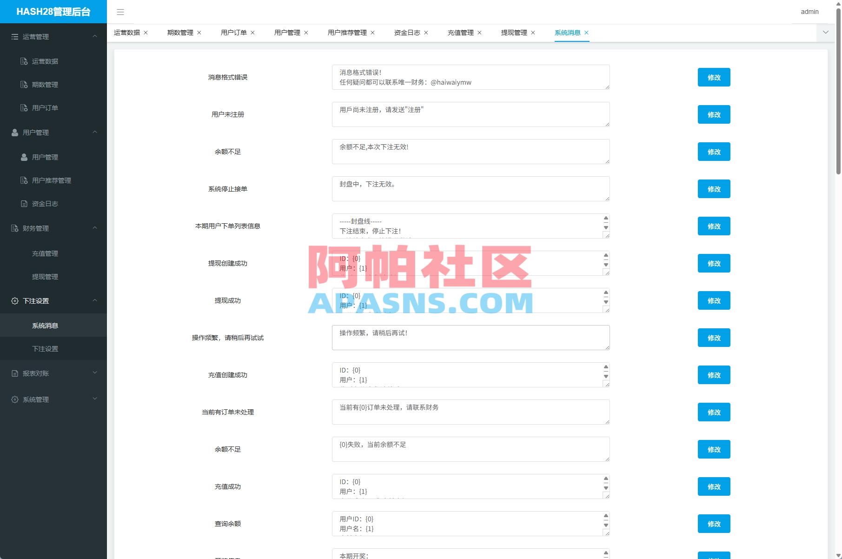The width and height of the screenshot is (842, 559).
Task: Switch to the 充值管理 tab
Action: pos(461,33)
